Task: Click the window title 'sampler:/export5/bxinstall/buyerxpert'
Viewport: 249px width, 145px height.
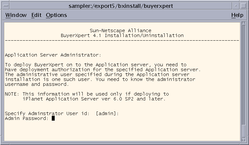Action: click(121, 6)
